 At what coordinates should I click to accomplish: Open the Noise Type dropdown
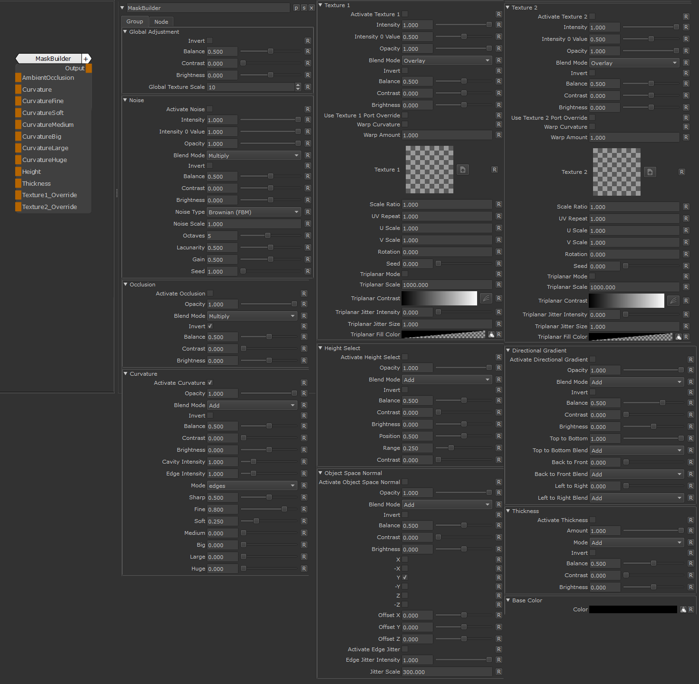pos(254,212)
